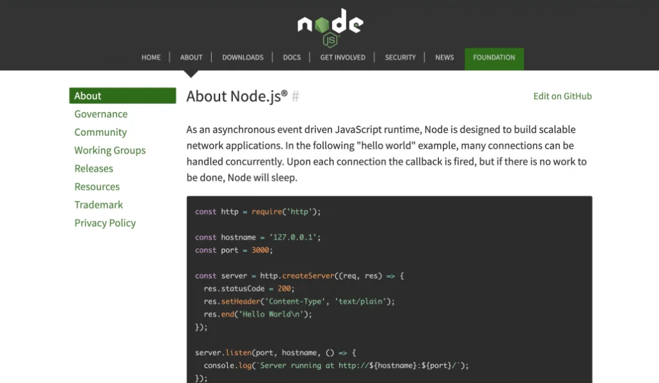
Task: Click the res.end('Hello World\n') line
Action: (x=257, y=314)
